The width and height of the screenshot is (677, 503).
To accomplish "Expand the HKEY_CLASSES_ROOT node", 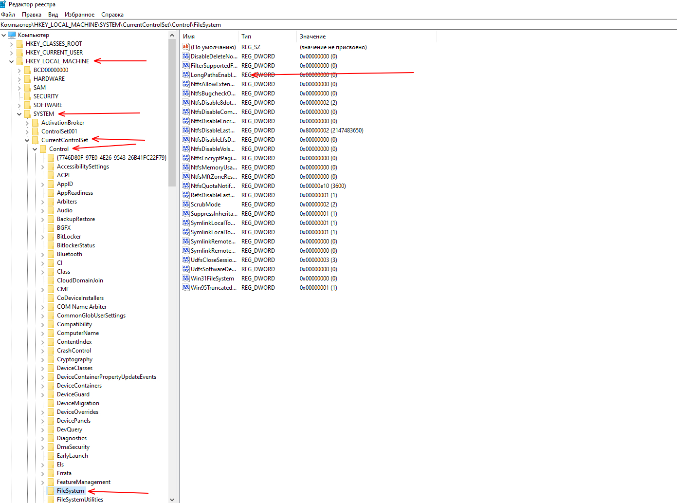I will (x=11, y=44).
